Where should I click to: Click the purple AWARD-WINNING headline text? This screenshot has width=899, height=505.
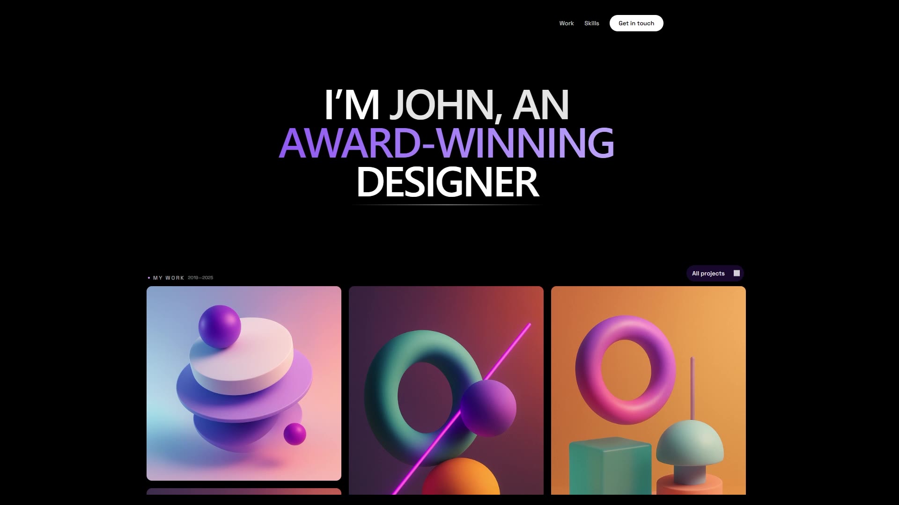coord(446,143)
